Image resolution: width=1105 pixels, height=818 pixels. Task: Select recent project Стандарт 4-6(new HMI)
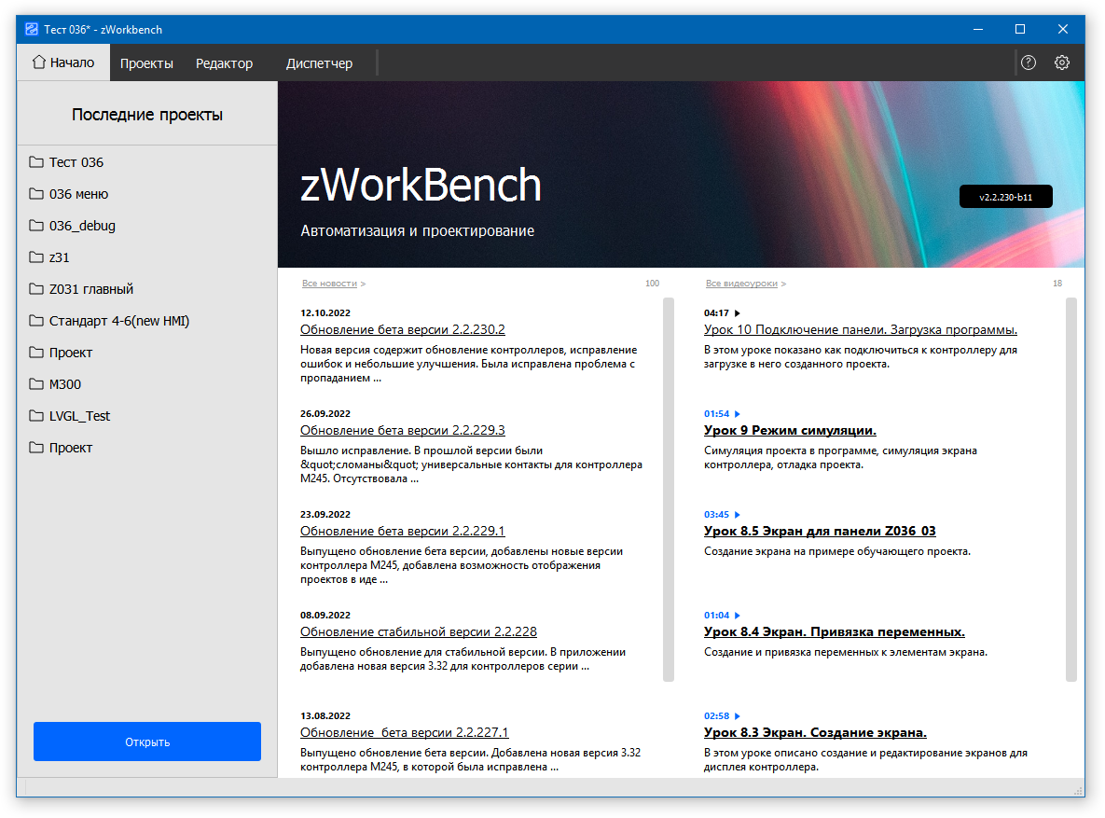[x=119, y=321]
